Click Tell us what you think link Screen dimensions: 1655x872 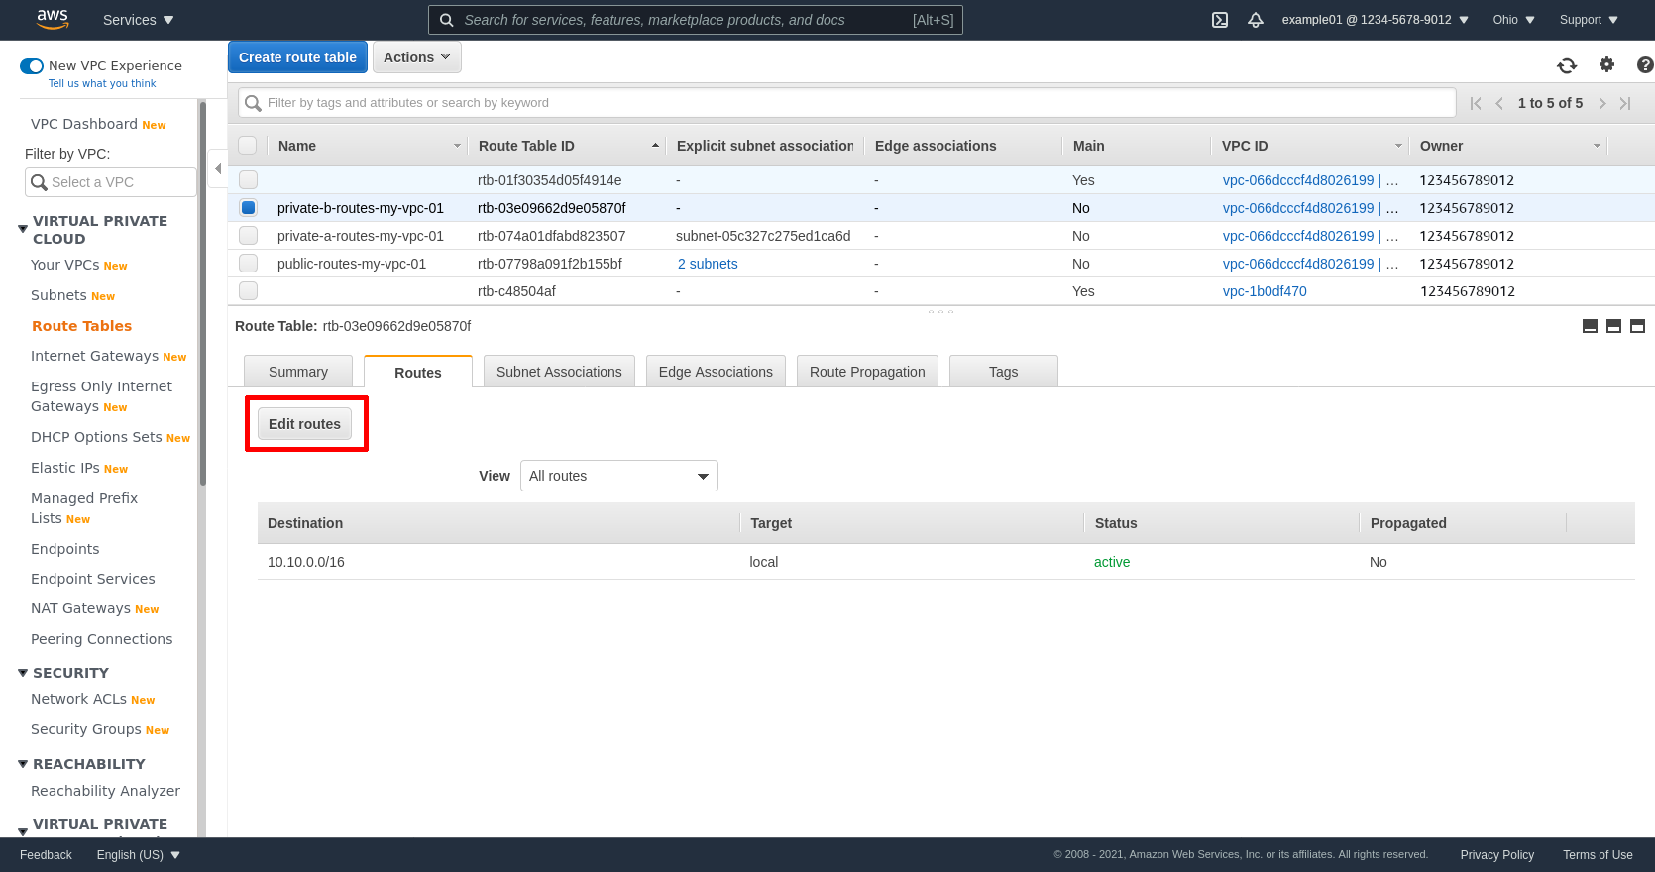click(x=102, y=84)
